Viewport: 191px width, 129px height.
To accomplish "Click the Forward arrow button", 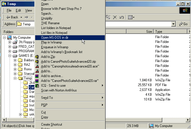I will pos(26,17).
